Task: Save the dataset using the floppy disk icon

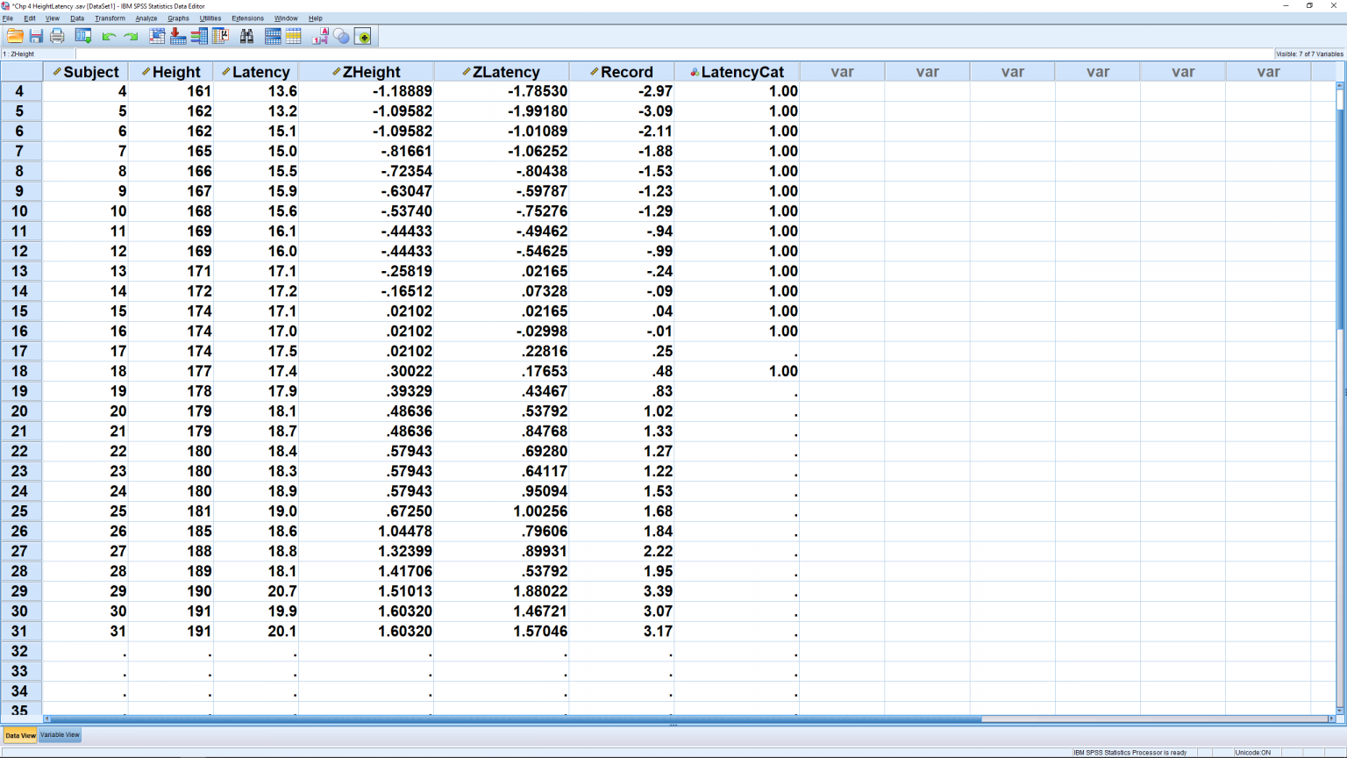Action: pyautogui.click(x=36, y=36)
